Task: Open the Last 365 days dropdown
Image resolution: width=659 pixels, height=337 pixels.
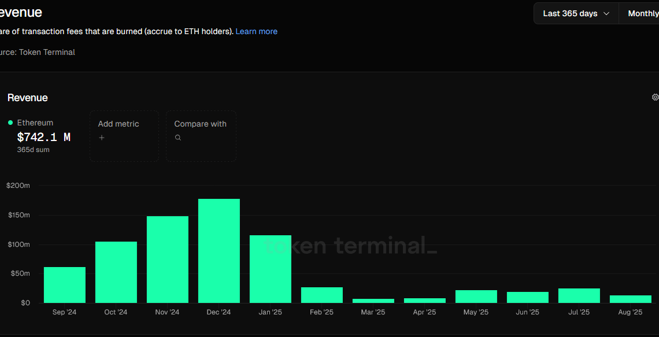Action: [576, 13]
